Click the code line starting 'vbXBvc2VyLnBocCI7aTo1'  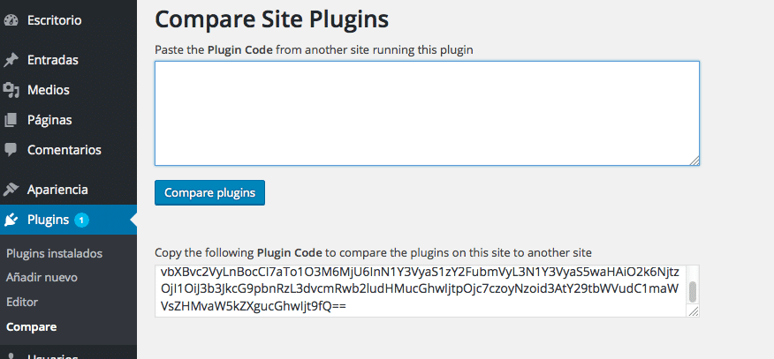[x=420, y=272]
